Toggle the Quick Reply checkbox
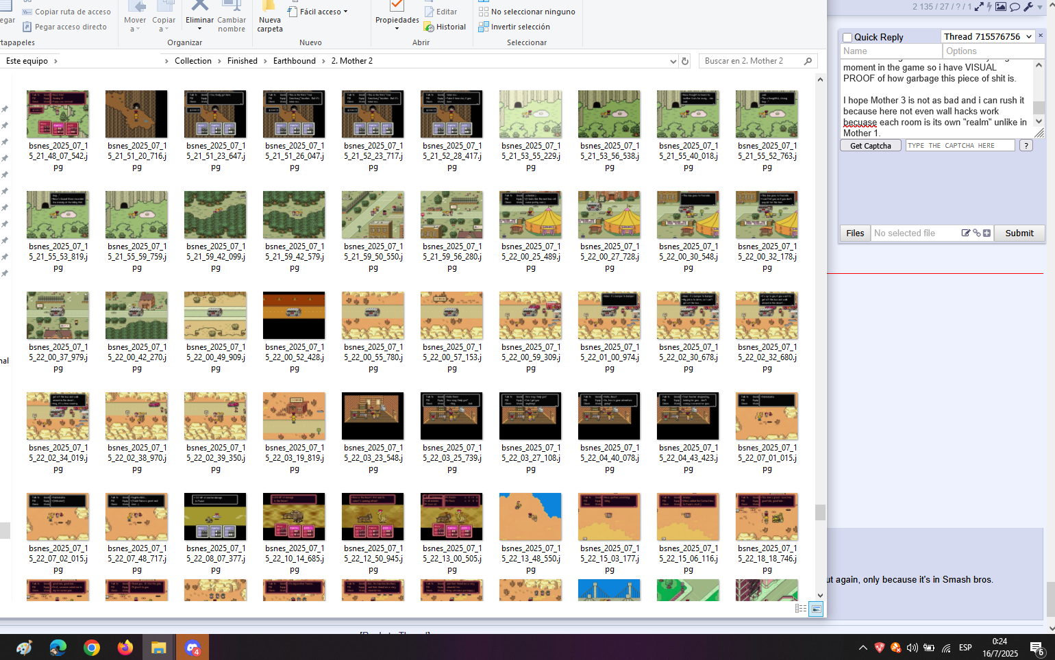This screenshot has width=1055, height=660. click(x=847, y=38)
